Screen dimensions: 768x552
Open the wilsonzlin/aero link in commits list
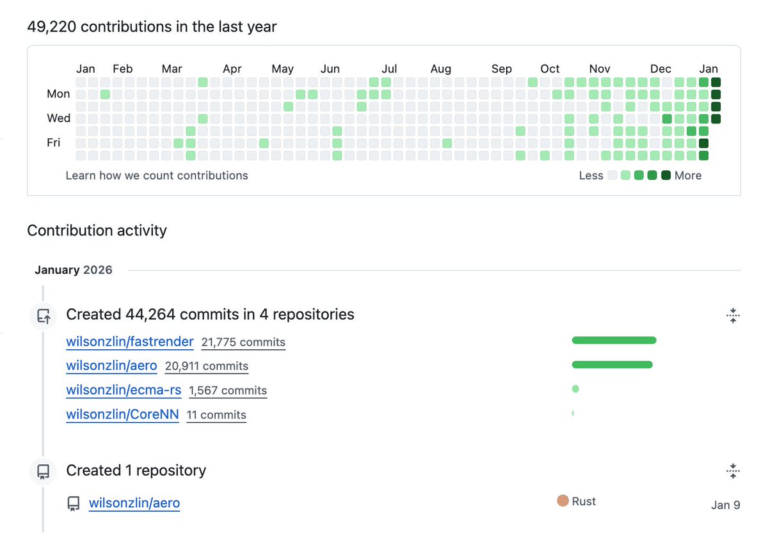coord(111,366)
